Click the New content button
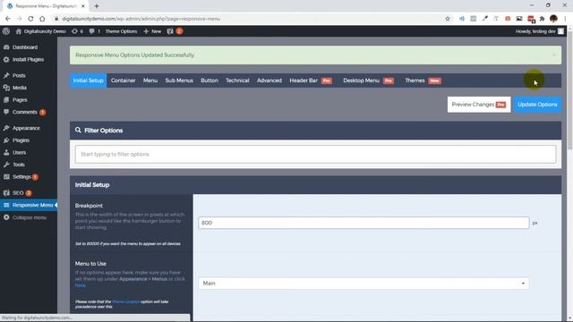 152,31
